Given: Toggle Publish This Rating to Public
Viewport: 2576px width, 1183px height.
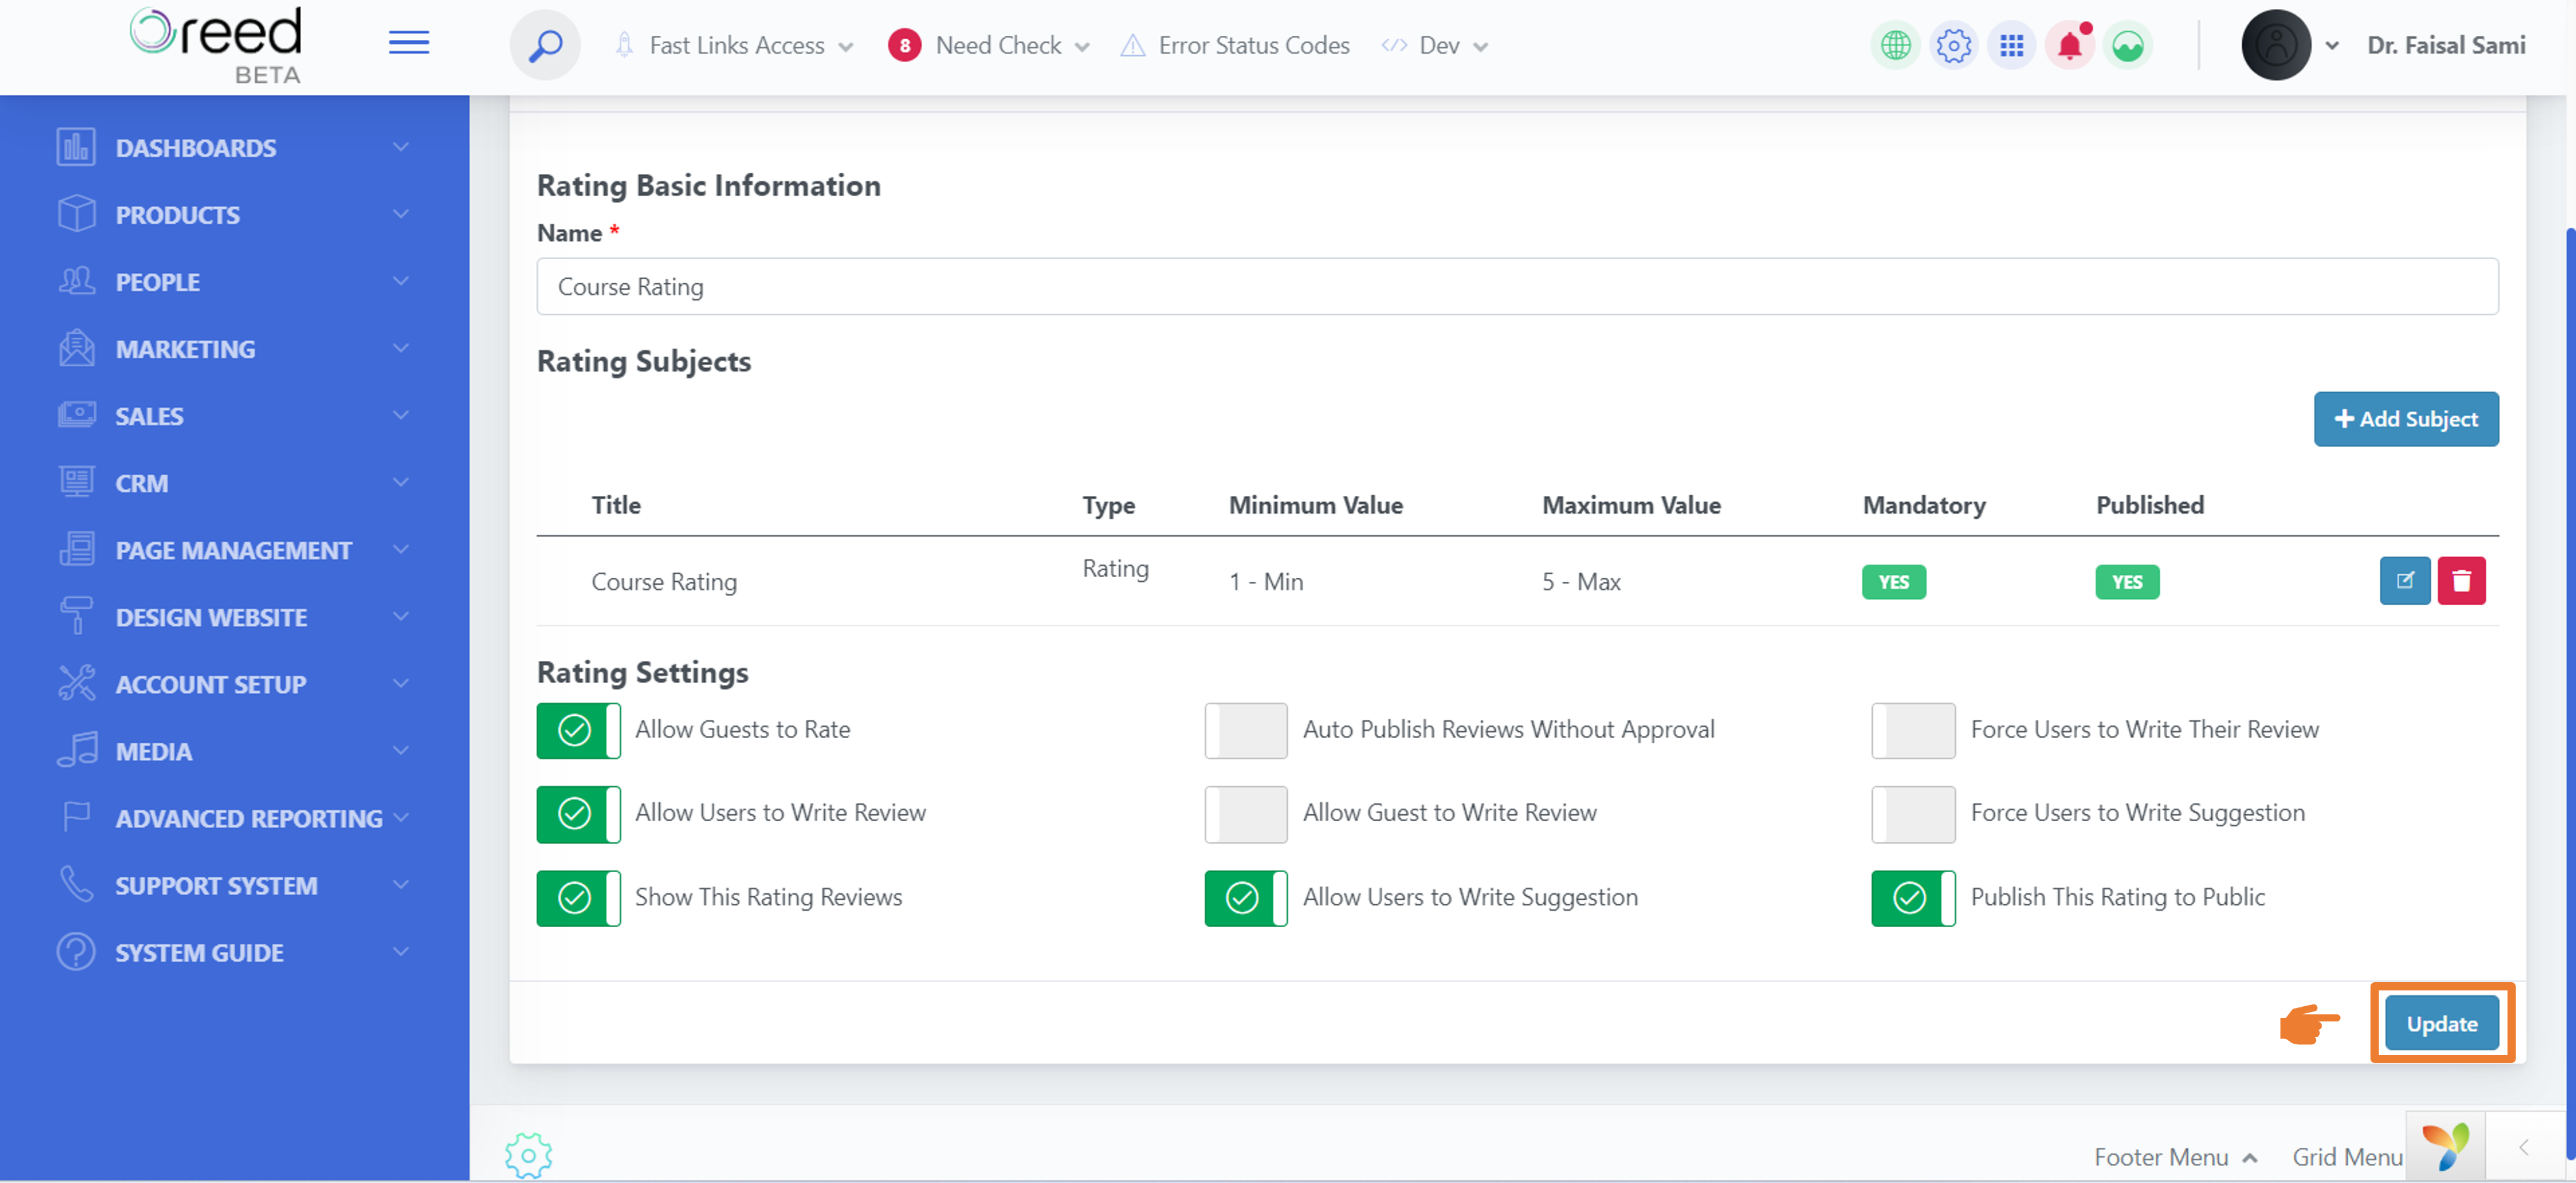Looking at the screenshot, I should point(1913,897).
